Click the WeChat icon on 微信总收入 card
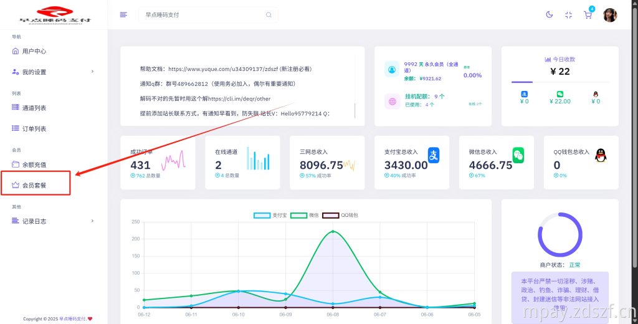Screen dimensions: 638x324 tap(518, 155)
